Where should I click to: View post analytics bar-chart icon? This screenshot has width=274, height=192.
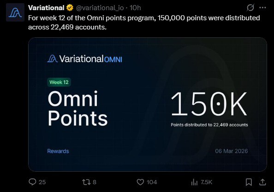tap(194, 182)
